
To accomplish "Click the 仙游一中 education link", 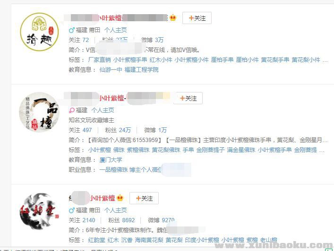I will (111, 69).
